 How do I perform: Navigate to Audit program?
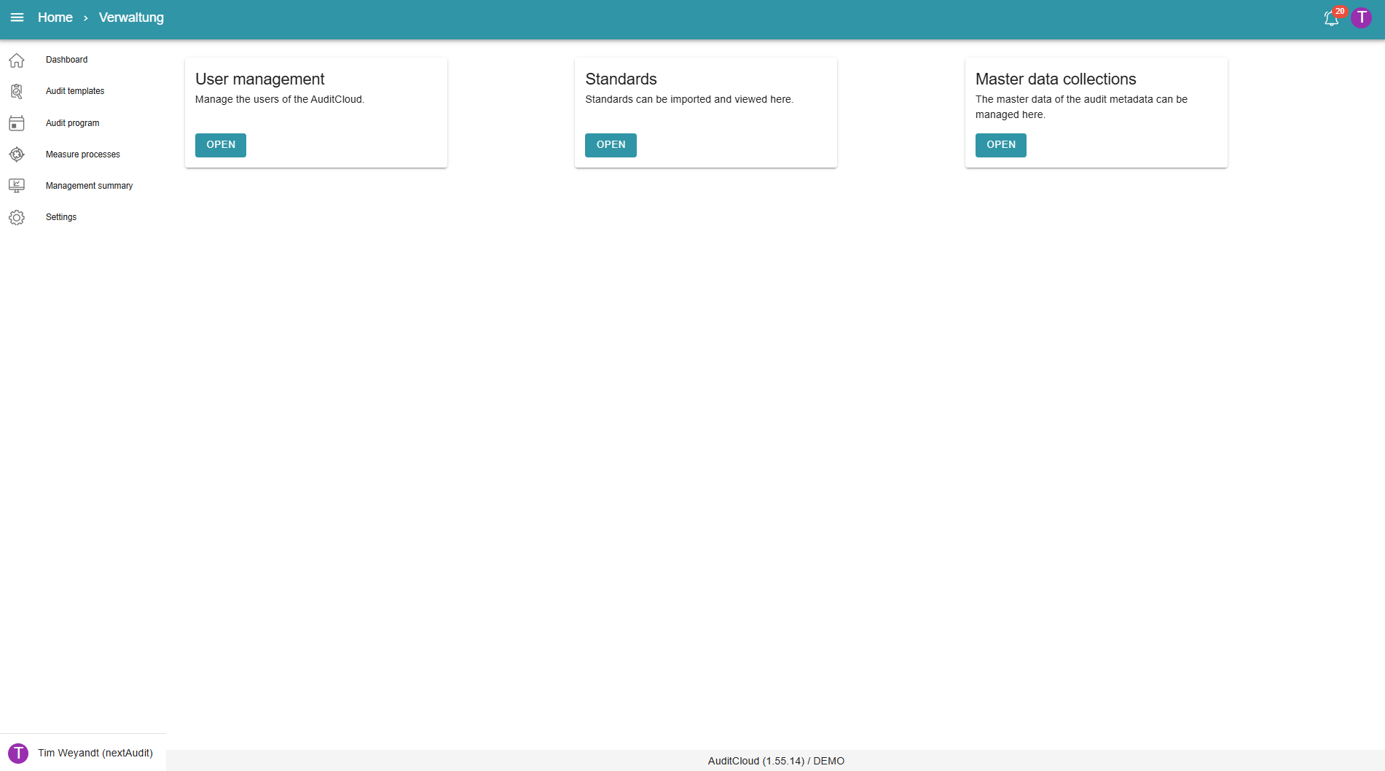[72, 123]
